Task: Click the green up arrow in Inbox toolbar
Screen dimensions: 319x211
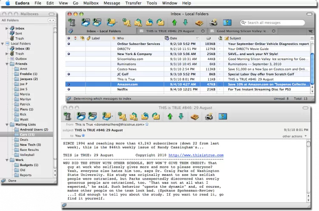Action: 174,22
